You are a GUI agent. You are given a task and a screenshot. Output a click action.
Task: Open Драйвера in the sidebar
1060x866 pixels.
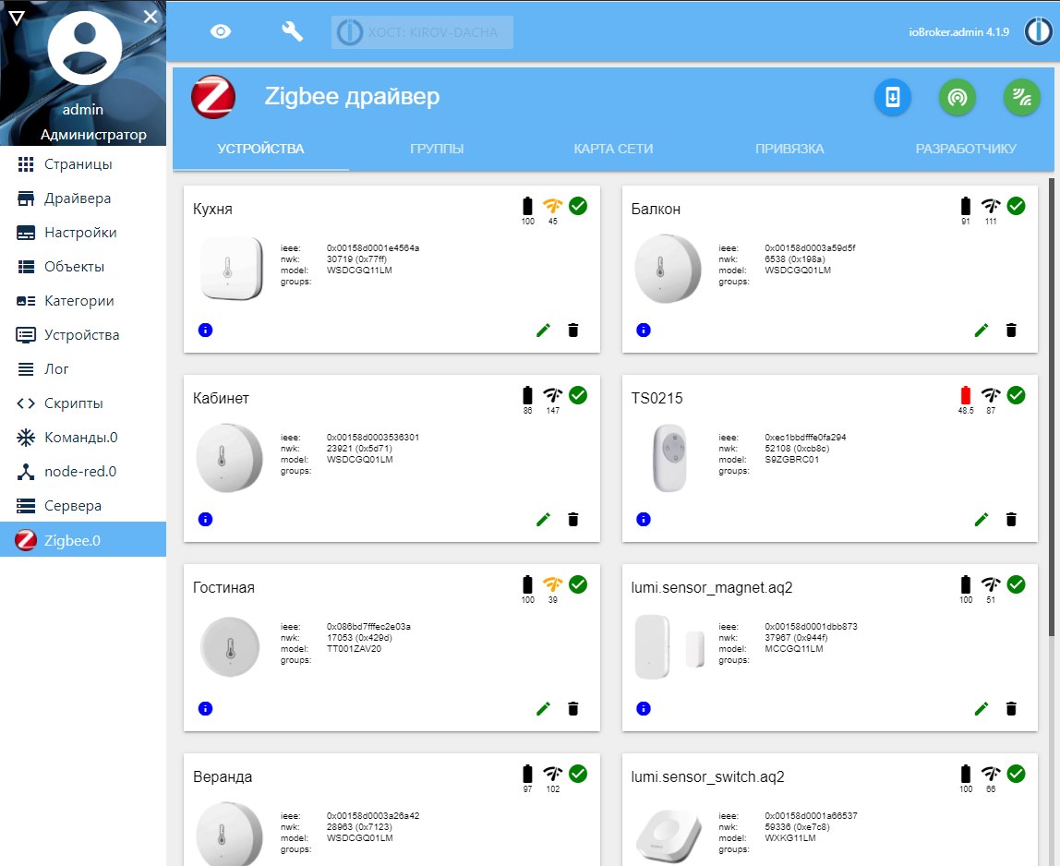click(83, 198)
